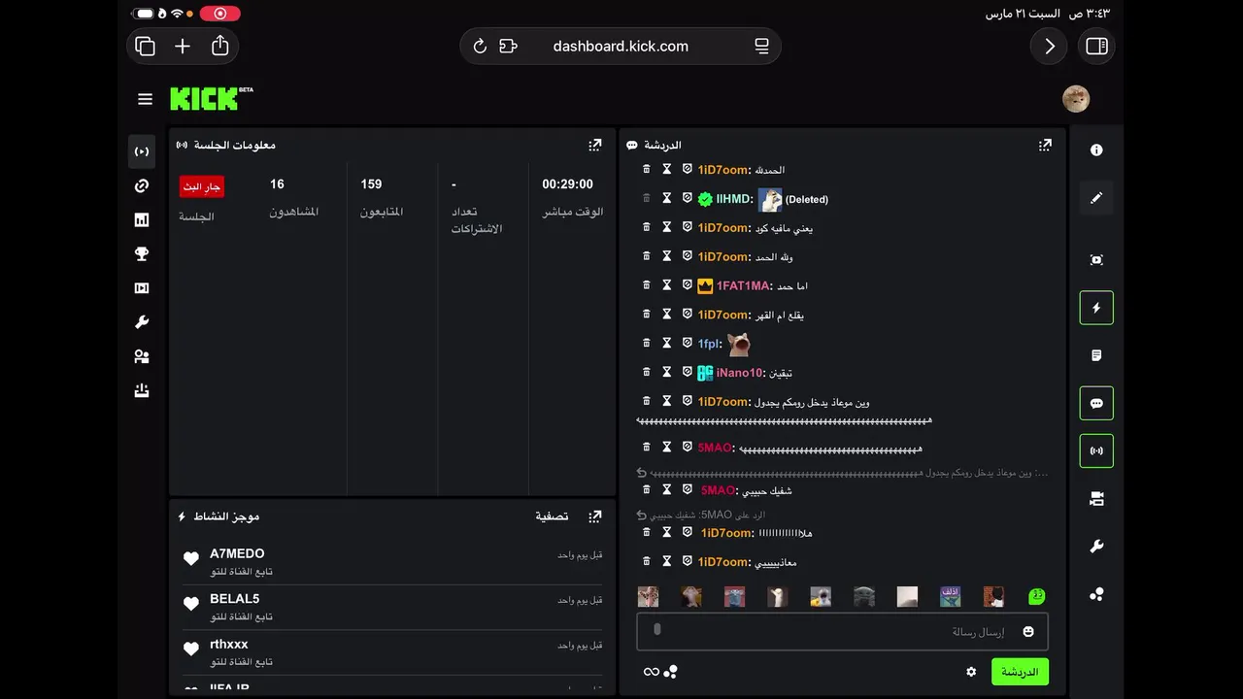Open chat settings gear icon
Viewport: 1243px width, 699px height.
[x=971, y=672]
